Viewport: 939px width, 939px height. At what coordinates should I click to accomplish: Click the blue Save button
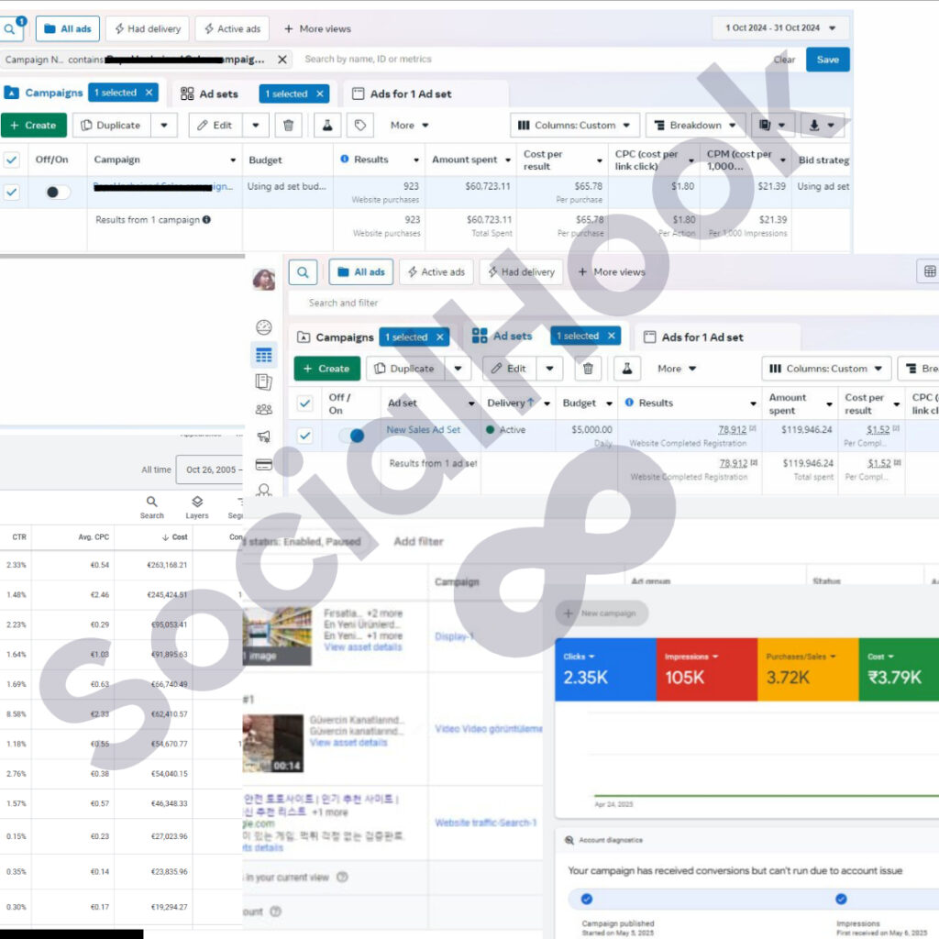coord(828,60)
